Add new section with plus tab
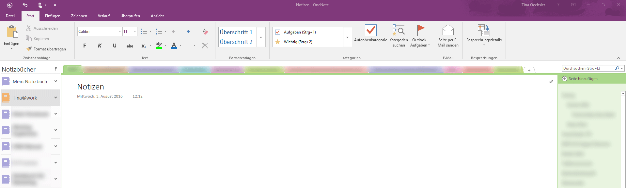The width and height of the screenshot is (626, 188). click(x=529, y=70)
